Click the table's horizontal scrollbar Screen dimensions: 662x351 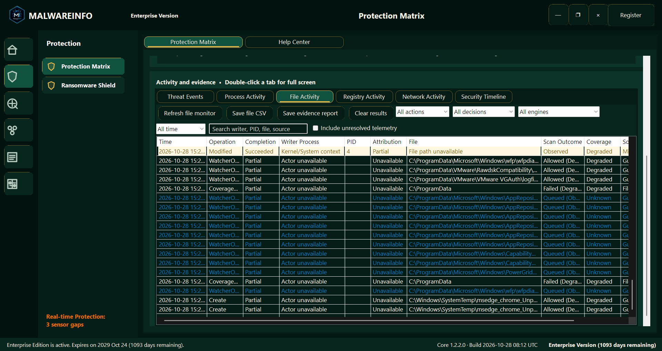pyautogui.click(x=369, y=320)
